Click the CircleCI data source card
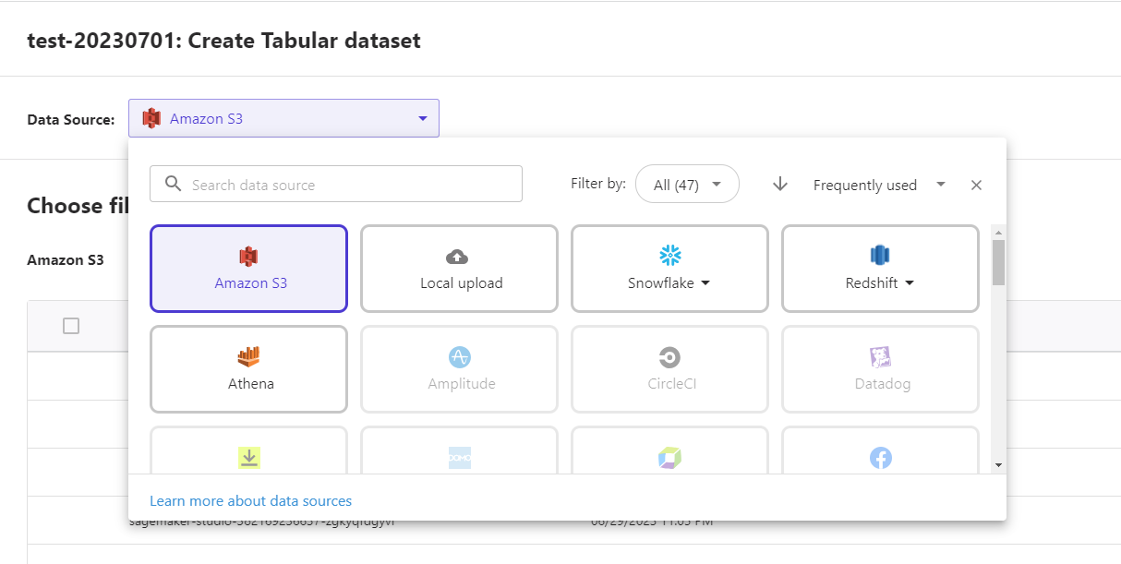Screen dimensions: 1121x564 point(669,369)
